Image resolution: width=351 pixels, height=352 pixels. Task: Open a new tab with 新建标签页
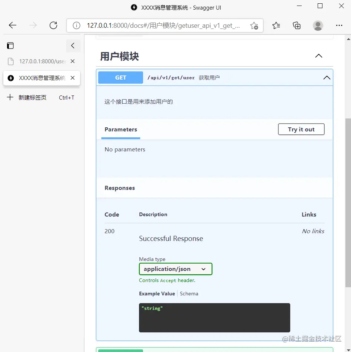(x=41, y=97)
